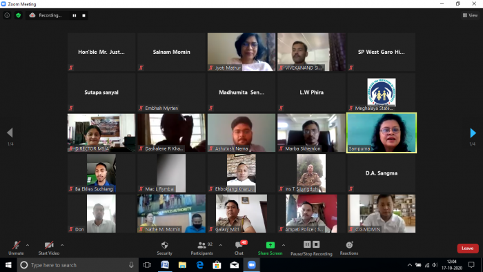Viewport: 483px width, 272px height.
Task: Open the View layout menu
Action: click(x=470, y=15)
